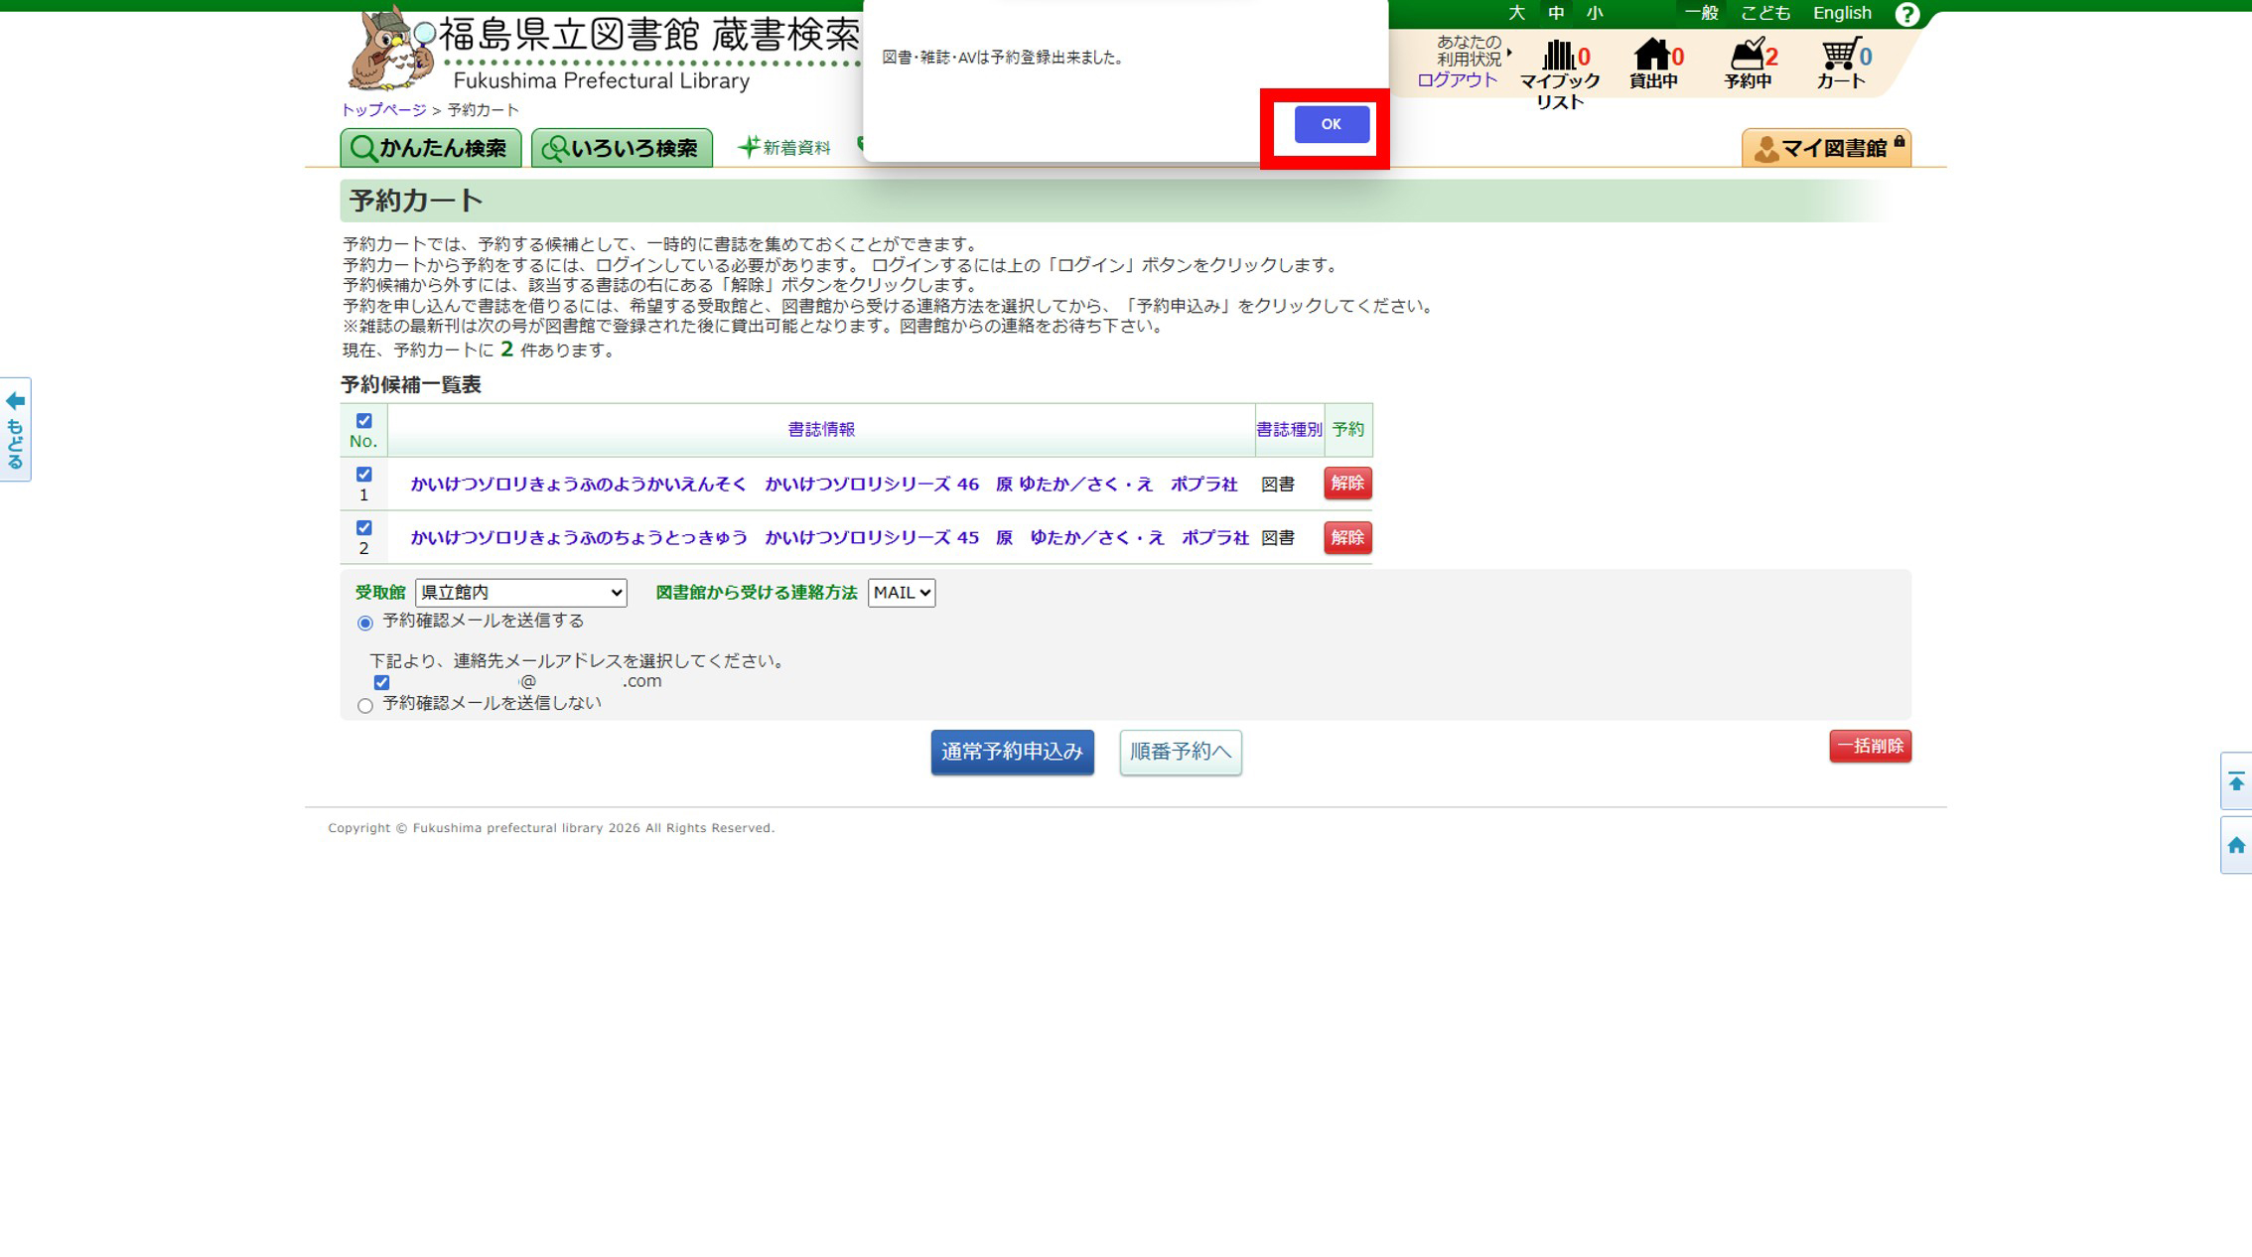
Task: Click the scroll-to-top arrow icon
Action: click(2236, 782)
